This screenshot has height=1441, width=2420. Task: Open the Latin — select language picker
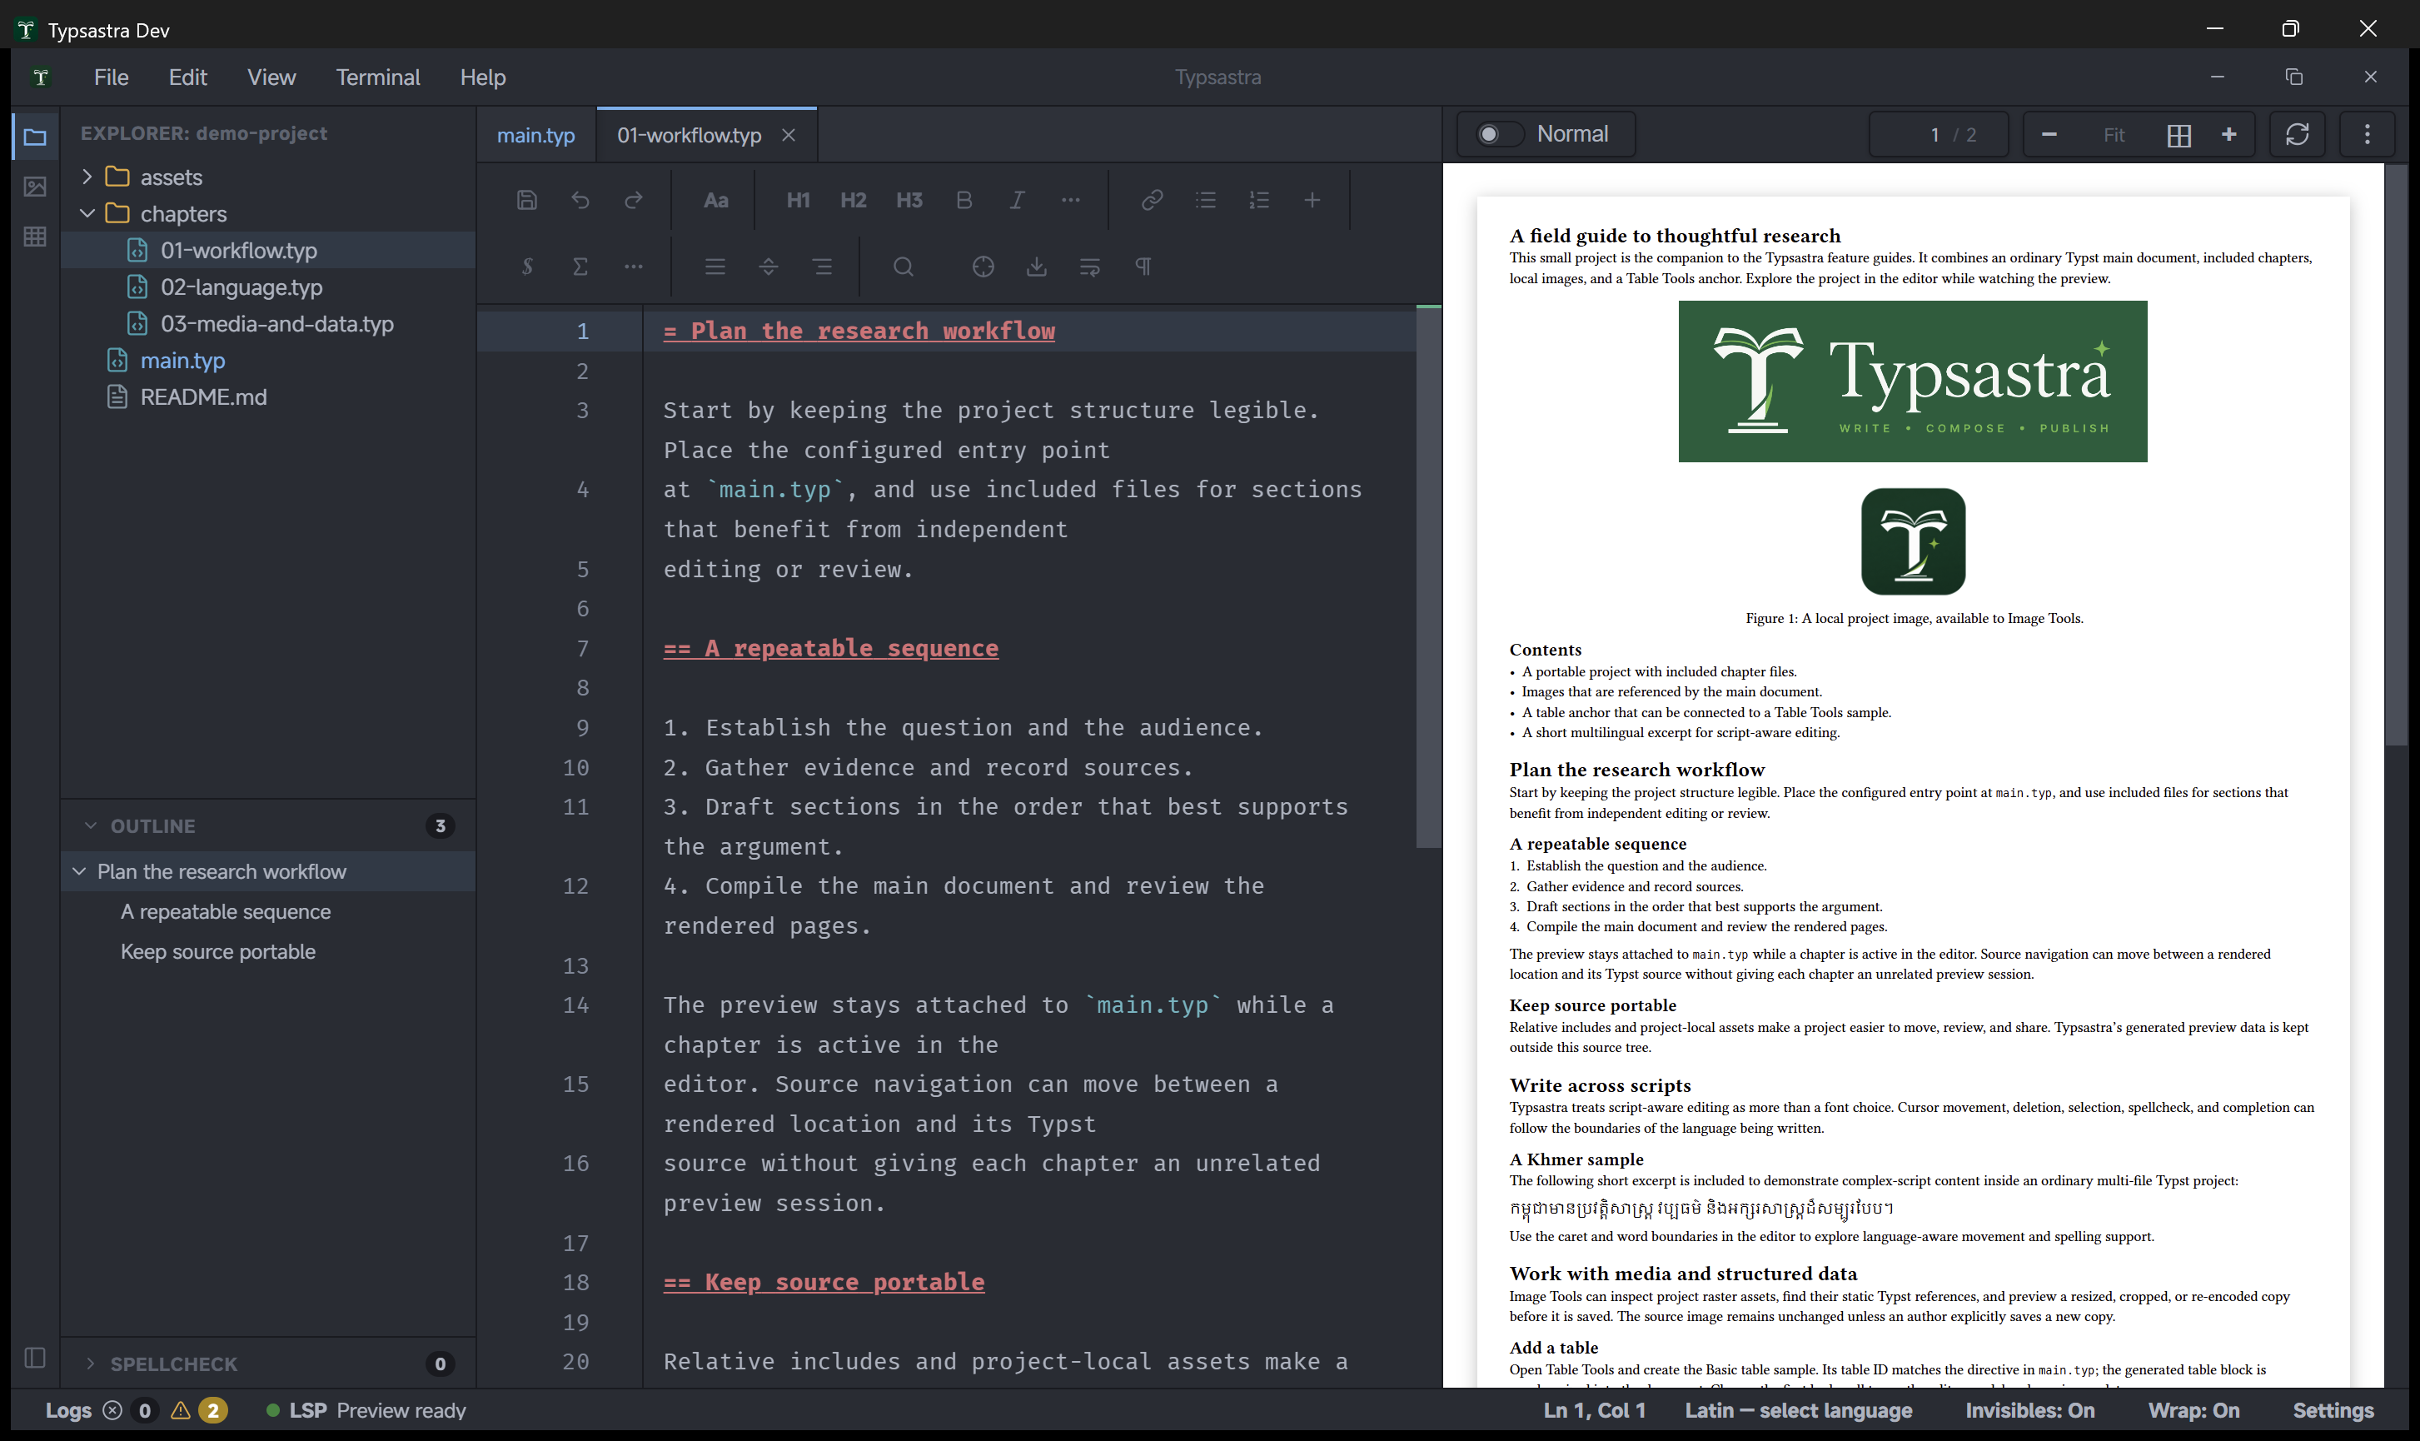[x=1799, y=1410]
